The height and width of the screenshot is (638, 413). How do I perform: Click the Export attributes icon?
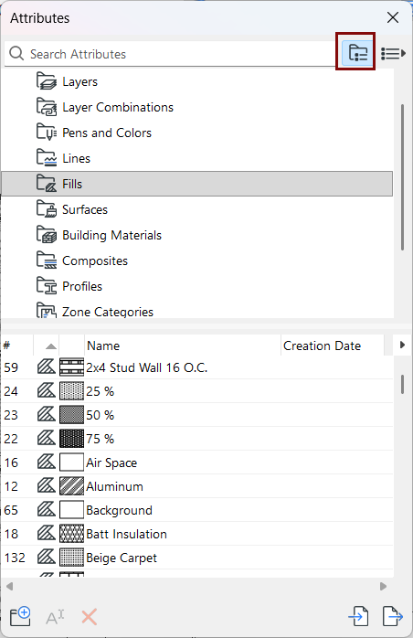[393, 616]
